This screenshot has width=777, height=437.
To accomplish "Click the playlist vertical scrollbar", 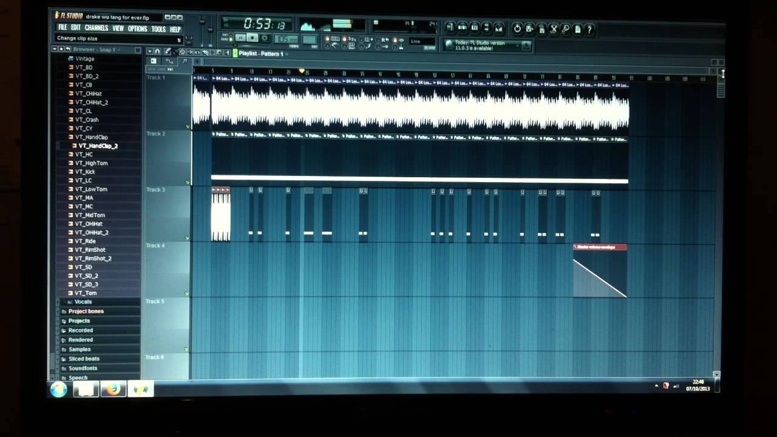I will 721,91.
